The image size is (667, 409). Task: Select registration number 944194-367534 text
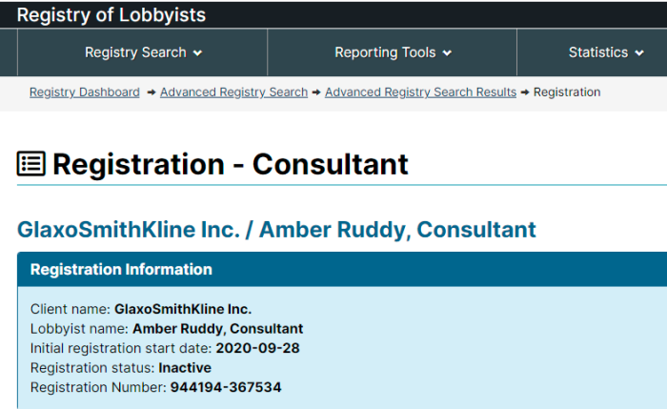226,387
